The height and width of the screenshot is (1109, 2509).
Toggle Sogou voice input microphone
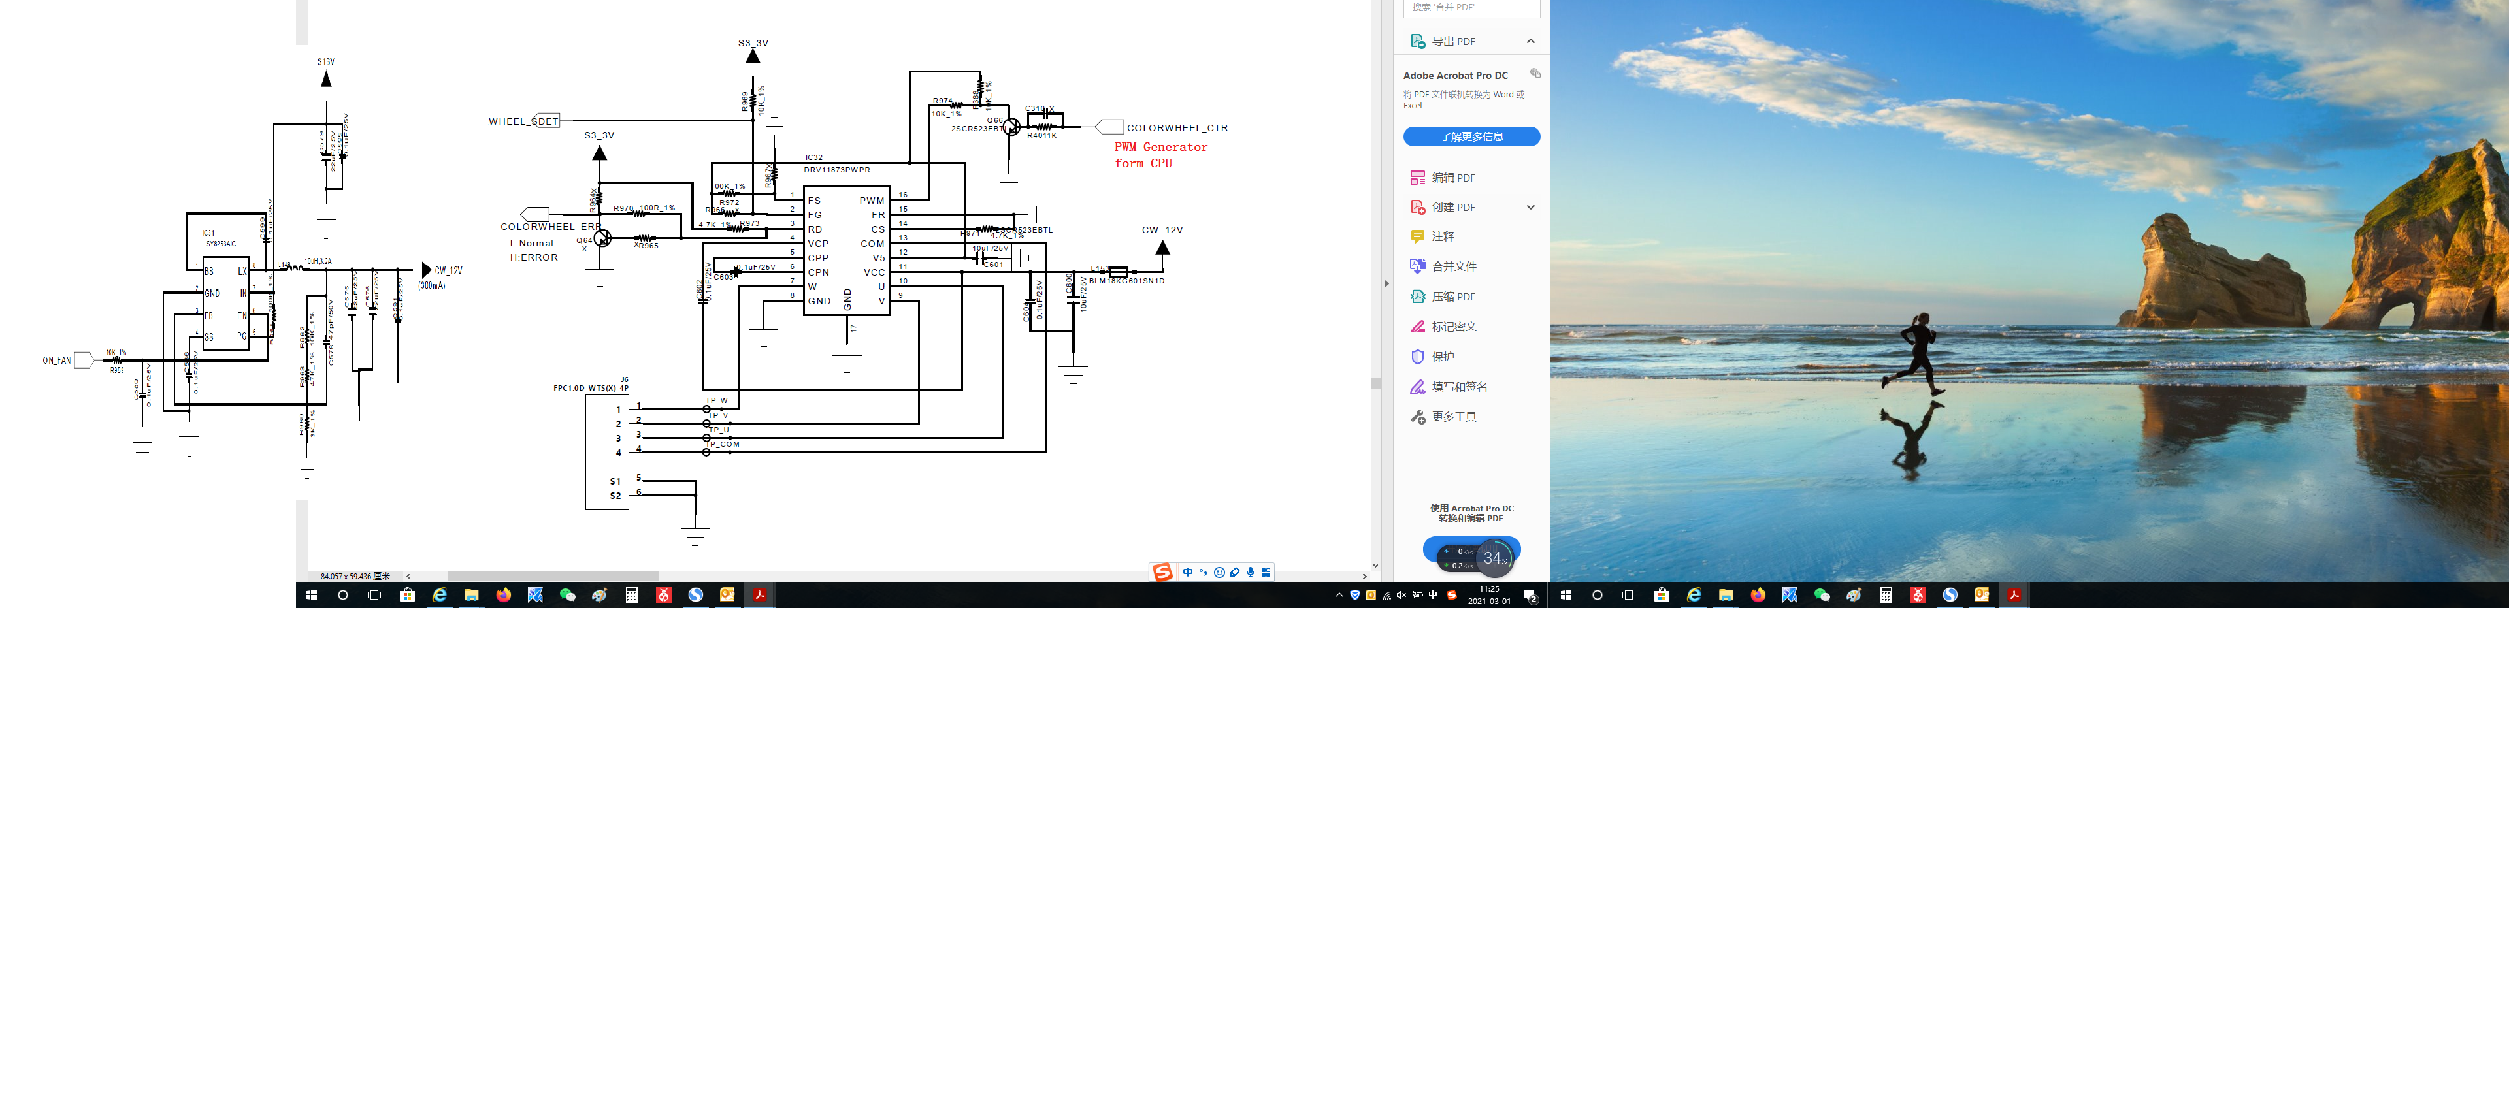point(1251,573)
